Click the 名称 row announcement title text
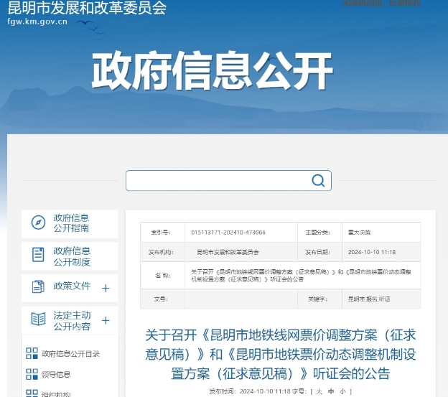The height and width of the screenshot is (397, 448). tap(301, 276)
